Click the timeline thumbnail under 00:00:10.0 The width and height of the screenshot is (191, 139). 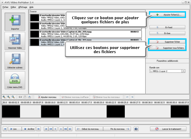[50, 111]
